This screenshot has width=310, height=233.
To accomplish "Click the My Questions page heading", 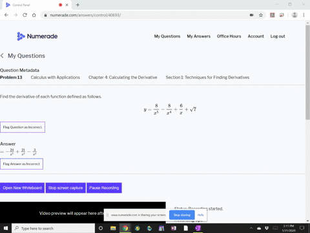I will coord(26,56).
